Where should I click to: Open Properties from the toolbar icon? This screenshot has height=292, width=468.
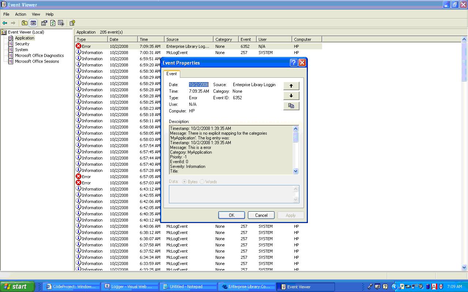[44, 23]
